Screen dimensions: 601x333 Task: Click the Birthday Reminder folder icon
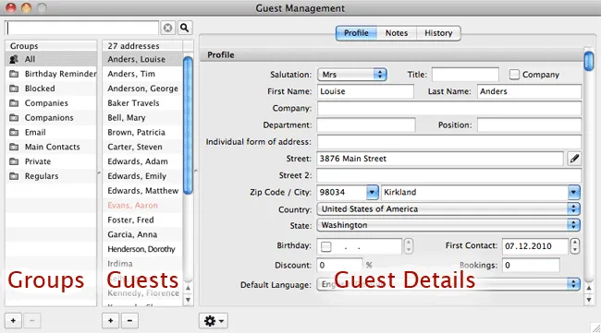[14, 74]
